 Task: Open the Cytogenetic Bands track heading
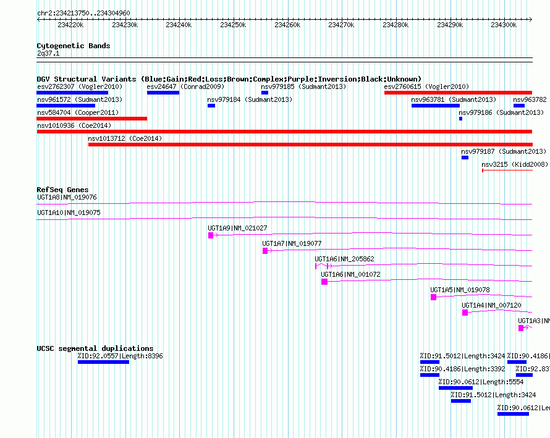74,46
